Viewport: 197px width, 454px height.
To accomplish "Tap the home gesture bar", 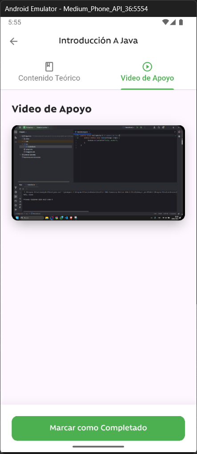I will coord(98,446).
